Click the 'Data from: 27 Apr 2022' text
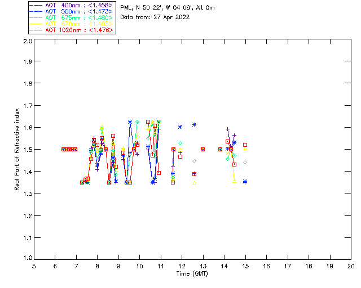The width and height of the screenshot is (361, 288). tap(155, 17)
